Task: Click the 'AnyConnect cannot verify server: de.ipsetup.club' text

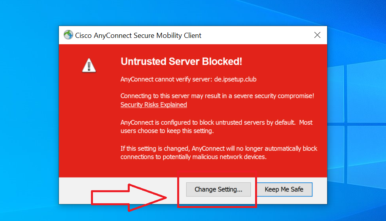Action: pyautogui.click(x=188, y=79)
